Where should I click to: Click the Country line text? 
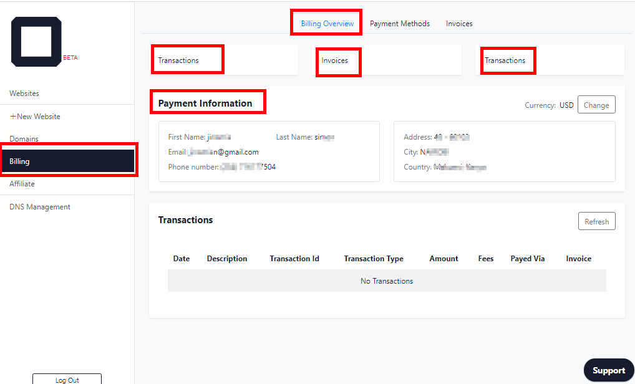(445, 167)
